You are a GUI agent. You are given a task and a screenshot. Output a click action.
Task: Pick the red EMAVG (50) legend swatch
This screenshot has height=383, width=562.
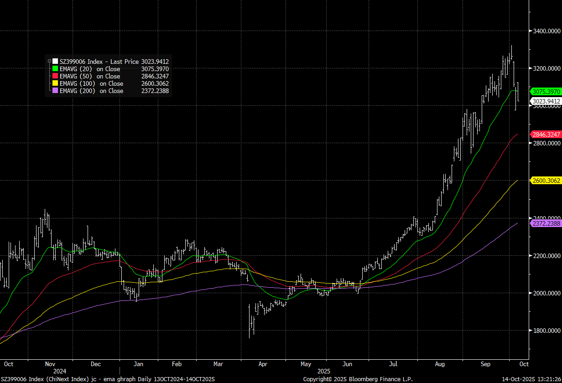pos(55,76)
